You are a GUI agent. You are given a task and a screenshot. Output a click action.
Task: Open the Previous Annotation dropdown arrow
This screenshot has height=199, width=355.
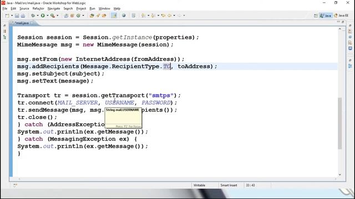tap(158, 15)
